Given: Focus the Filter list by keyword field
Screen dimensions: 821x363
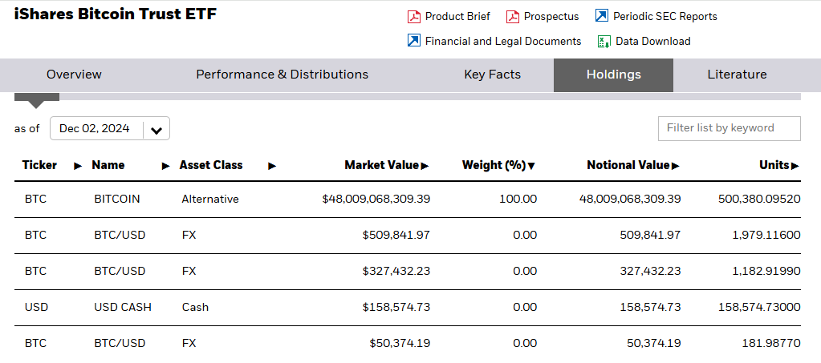Looking at the screenshot, I should 729,128.
